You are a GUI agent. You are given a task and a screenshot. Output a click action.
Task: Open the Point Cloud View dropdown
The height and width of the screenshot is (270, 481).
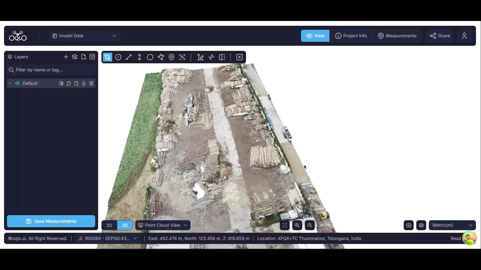click(x=163, y=225)
